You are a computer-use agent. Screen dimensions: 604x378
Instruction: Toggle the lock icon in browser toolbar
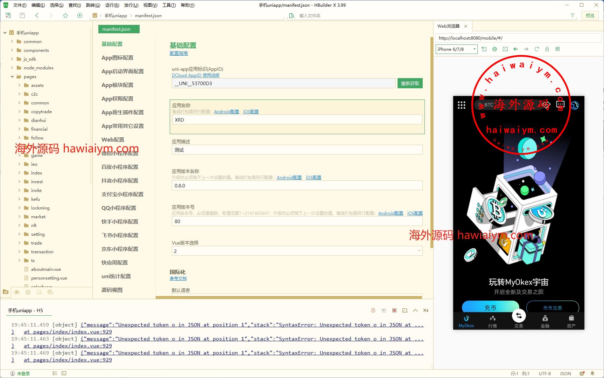(547, 49)
